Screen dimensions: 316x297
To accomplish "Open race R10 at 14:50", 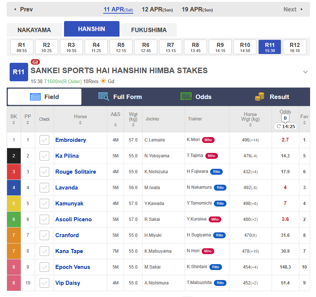I will 245,47.
